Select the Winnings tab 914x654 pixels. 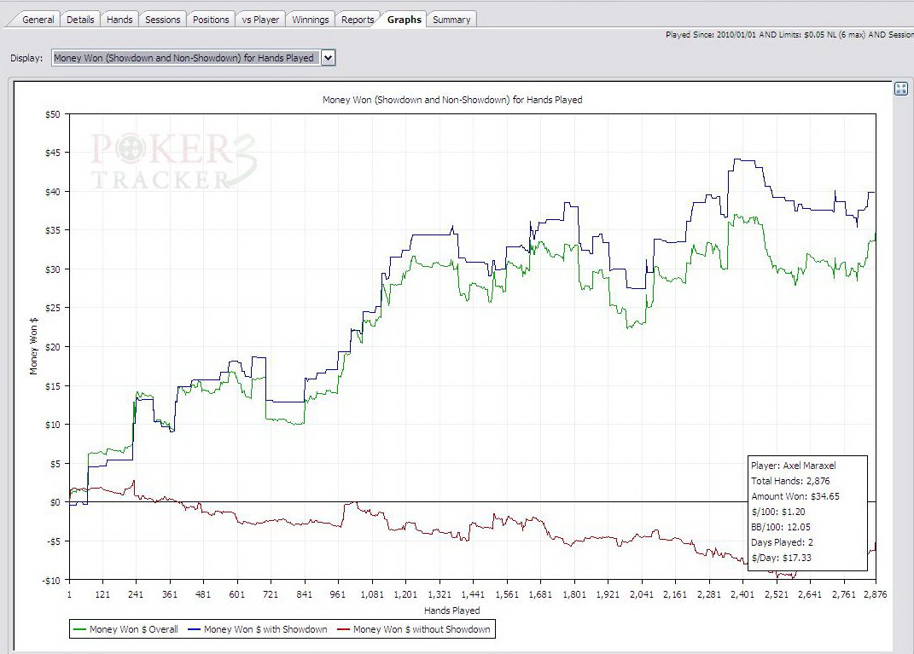310,20
